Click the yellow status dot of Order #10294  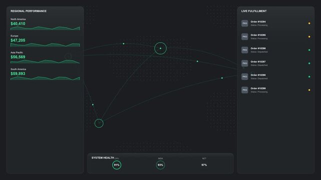pos(309,23)
